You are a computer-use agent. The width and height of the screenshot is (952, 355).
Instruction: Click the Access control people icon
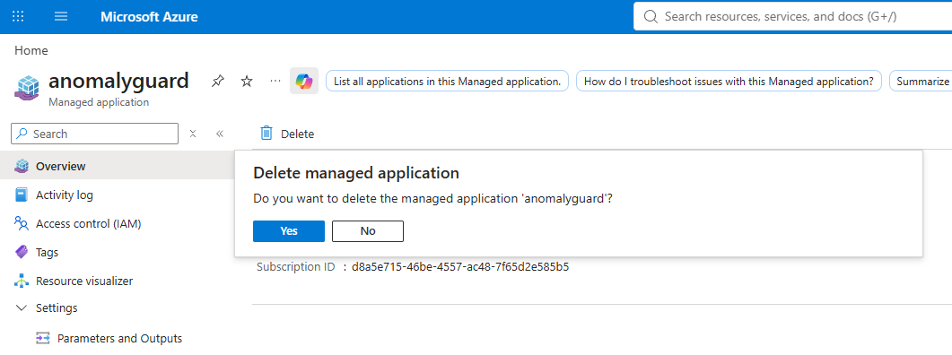22,224
